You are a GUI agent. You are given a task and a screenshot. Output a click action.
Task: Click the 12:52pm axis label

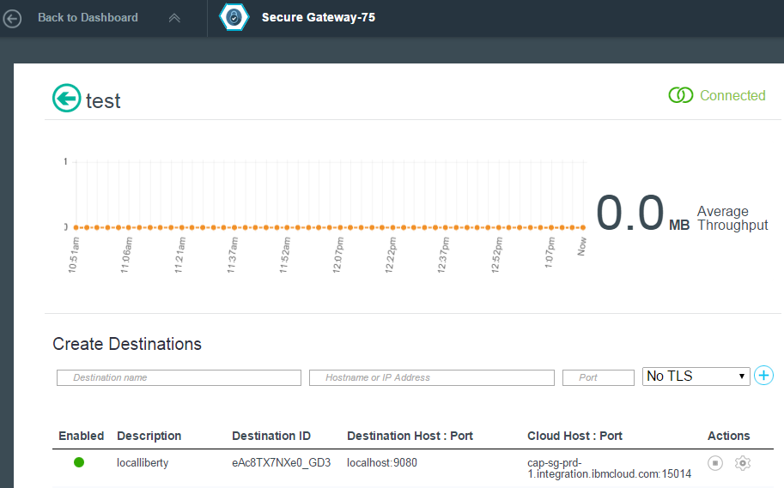pyautogui.click(x=496, y=255)
